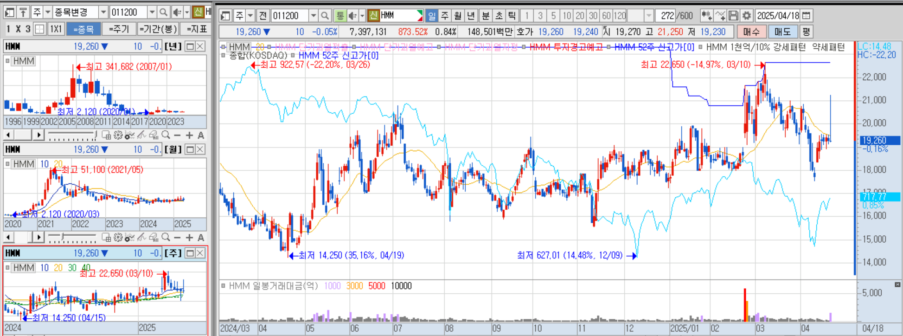Open the 주 dropdown arrow in main toolbar
This screenshot has width=903, height=336.
point(250,16)
